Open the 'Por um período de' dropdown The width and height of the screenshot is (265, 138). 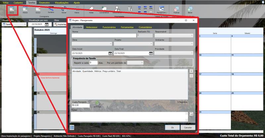click(x=135, y=62)
